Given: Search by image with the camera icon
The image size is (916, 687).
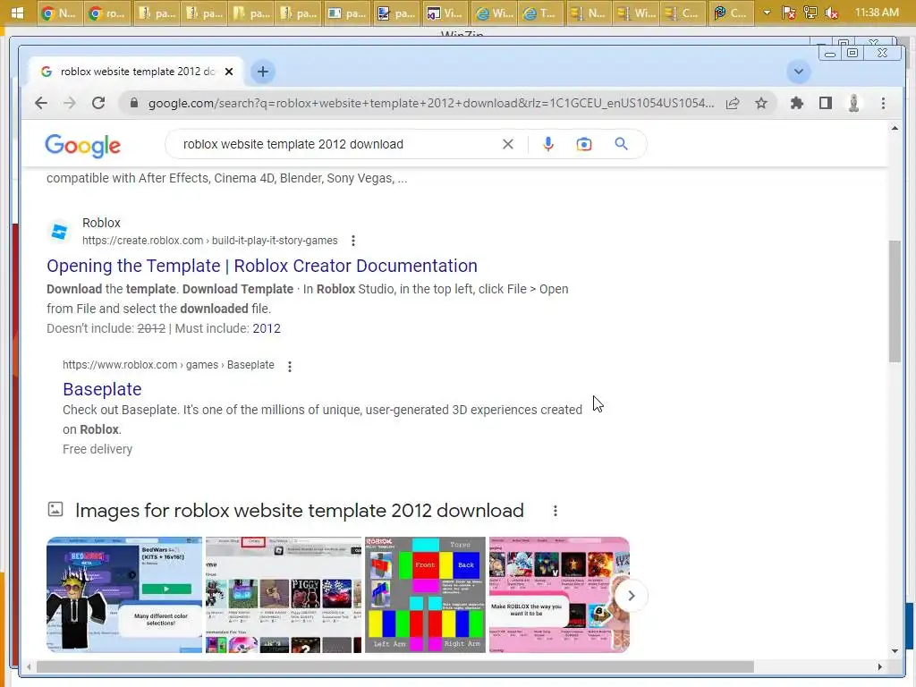Looking at the screenshot, I should (583, 144).
